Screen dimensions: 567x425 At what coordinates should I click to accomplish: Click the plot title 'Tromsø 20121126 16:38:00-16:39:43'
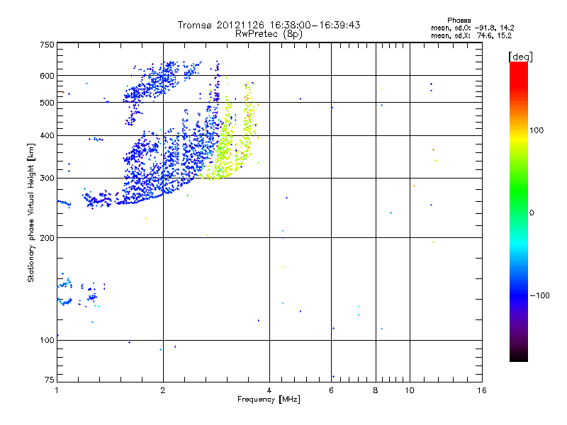point(269,25)
